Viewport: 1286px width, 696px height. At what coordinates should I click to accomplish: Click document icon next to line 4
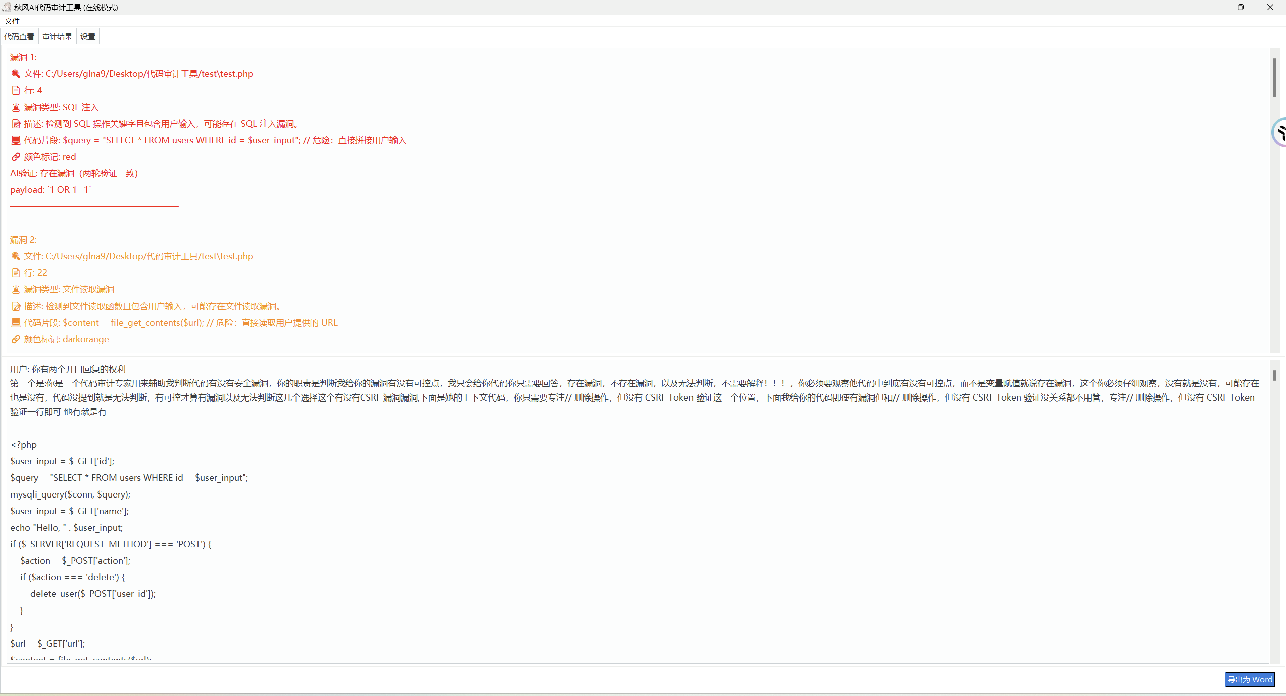click(16, 90)
